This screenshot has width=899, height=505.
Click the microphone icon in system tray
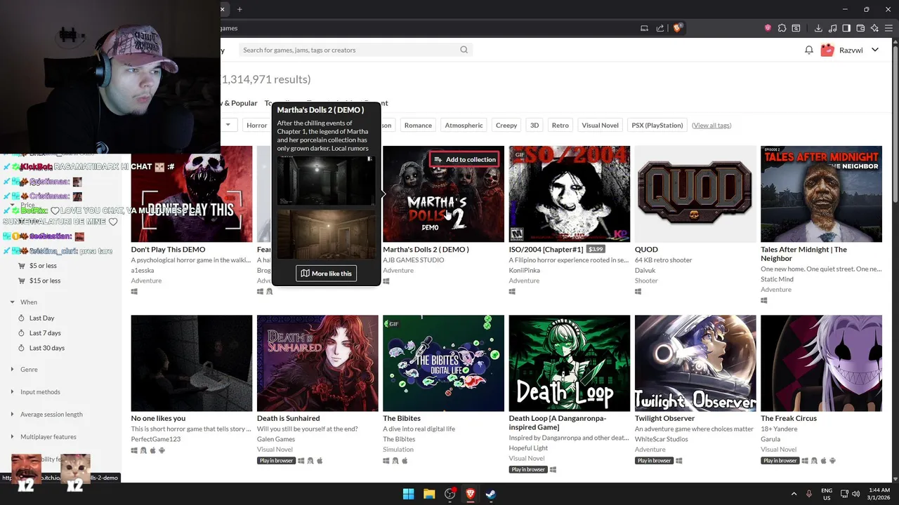(809, 494)
